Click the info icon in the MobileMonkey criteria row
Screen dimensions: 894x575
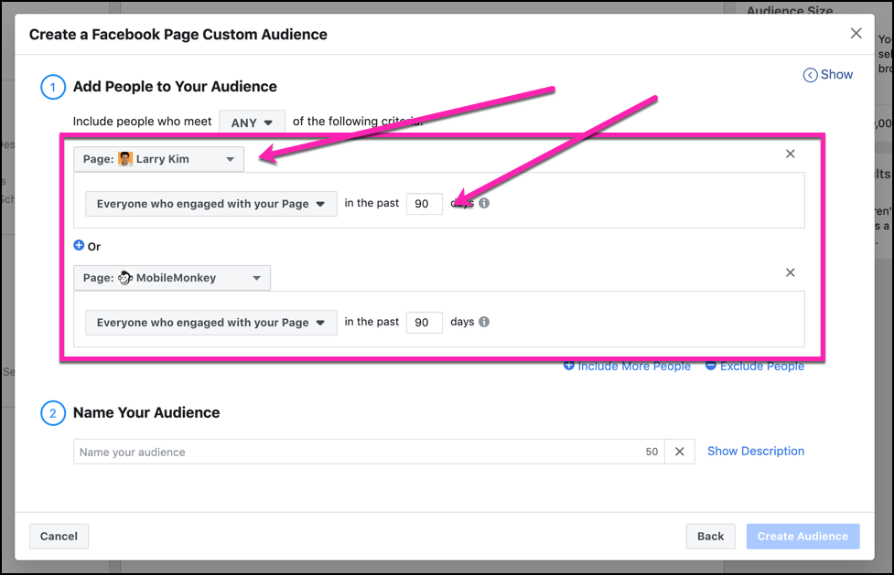[x=483, y=322]
